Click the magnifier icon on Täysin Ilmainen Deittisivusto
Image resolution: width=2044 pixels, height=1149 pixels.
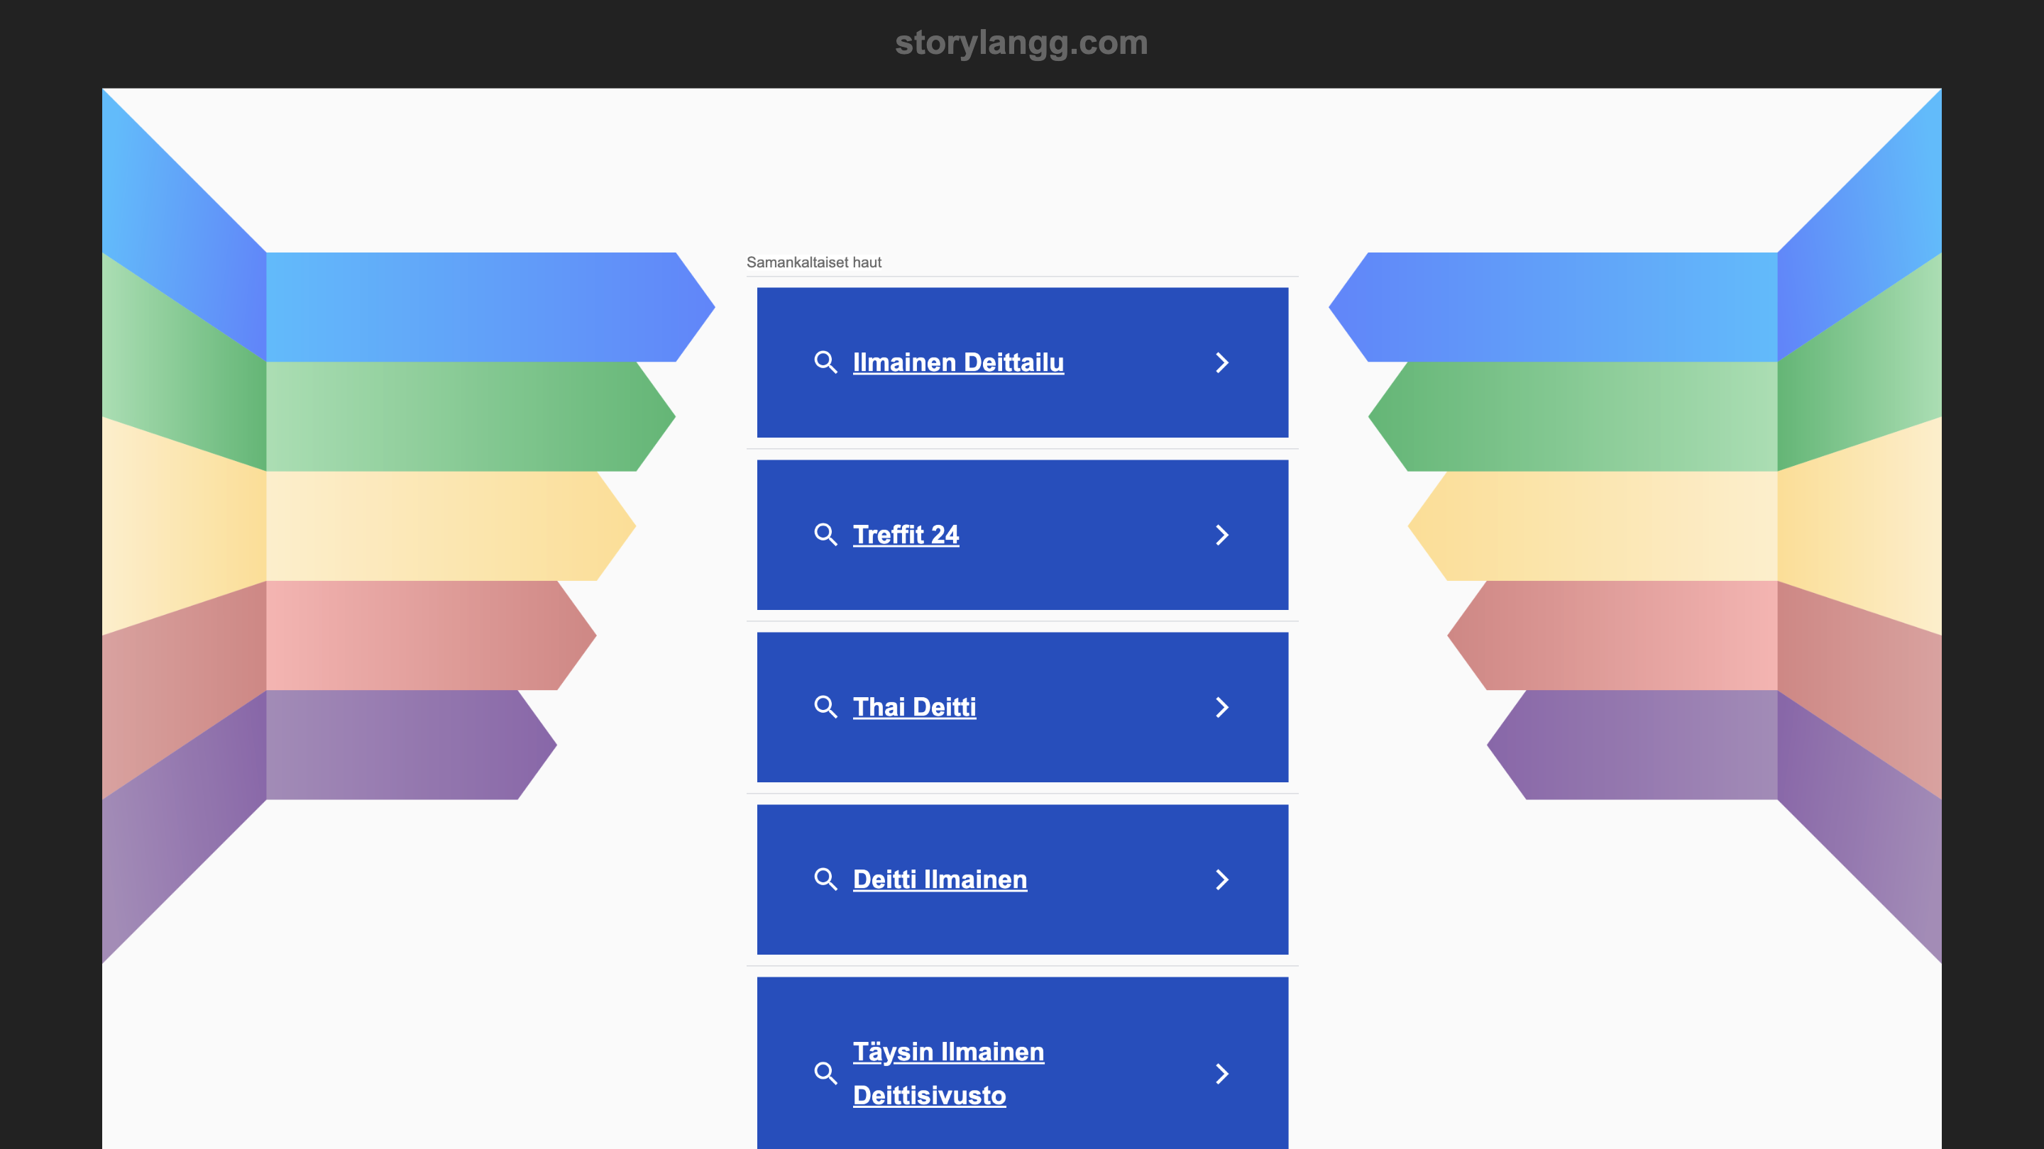(x=827, y=1074)
